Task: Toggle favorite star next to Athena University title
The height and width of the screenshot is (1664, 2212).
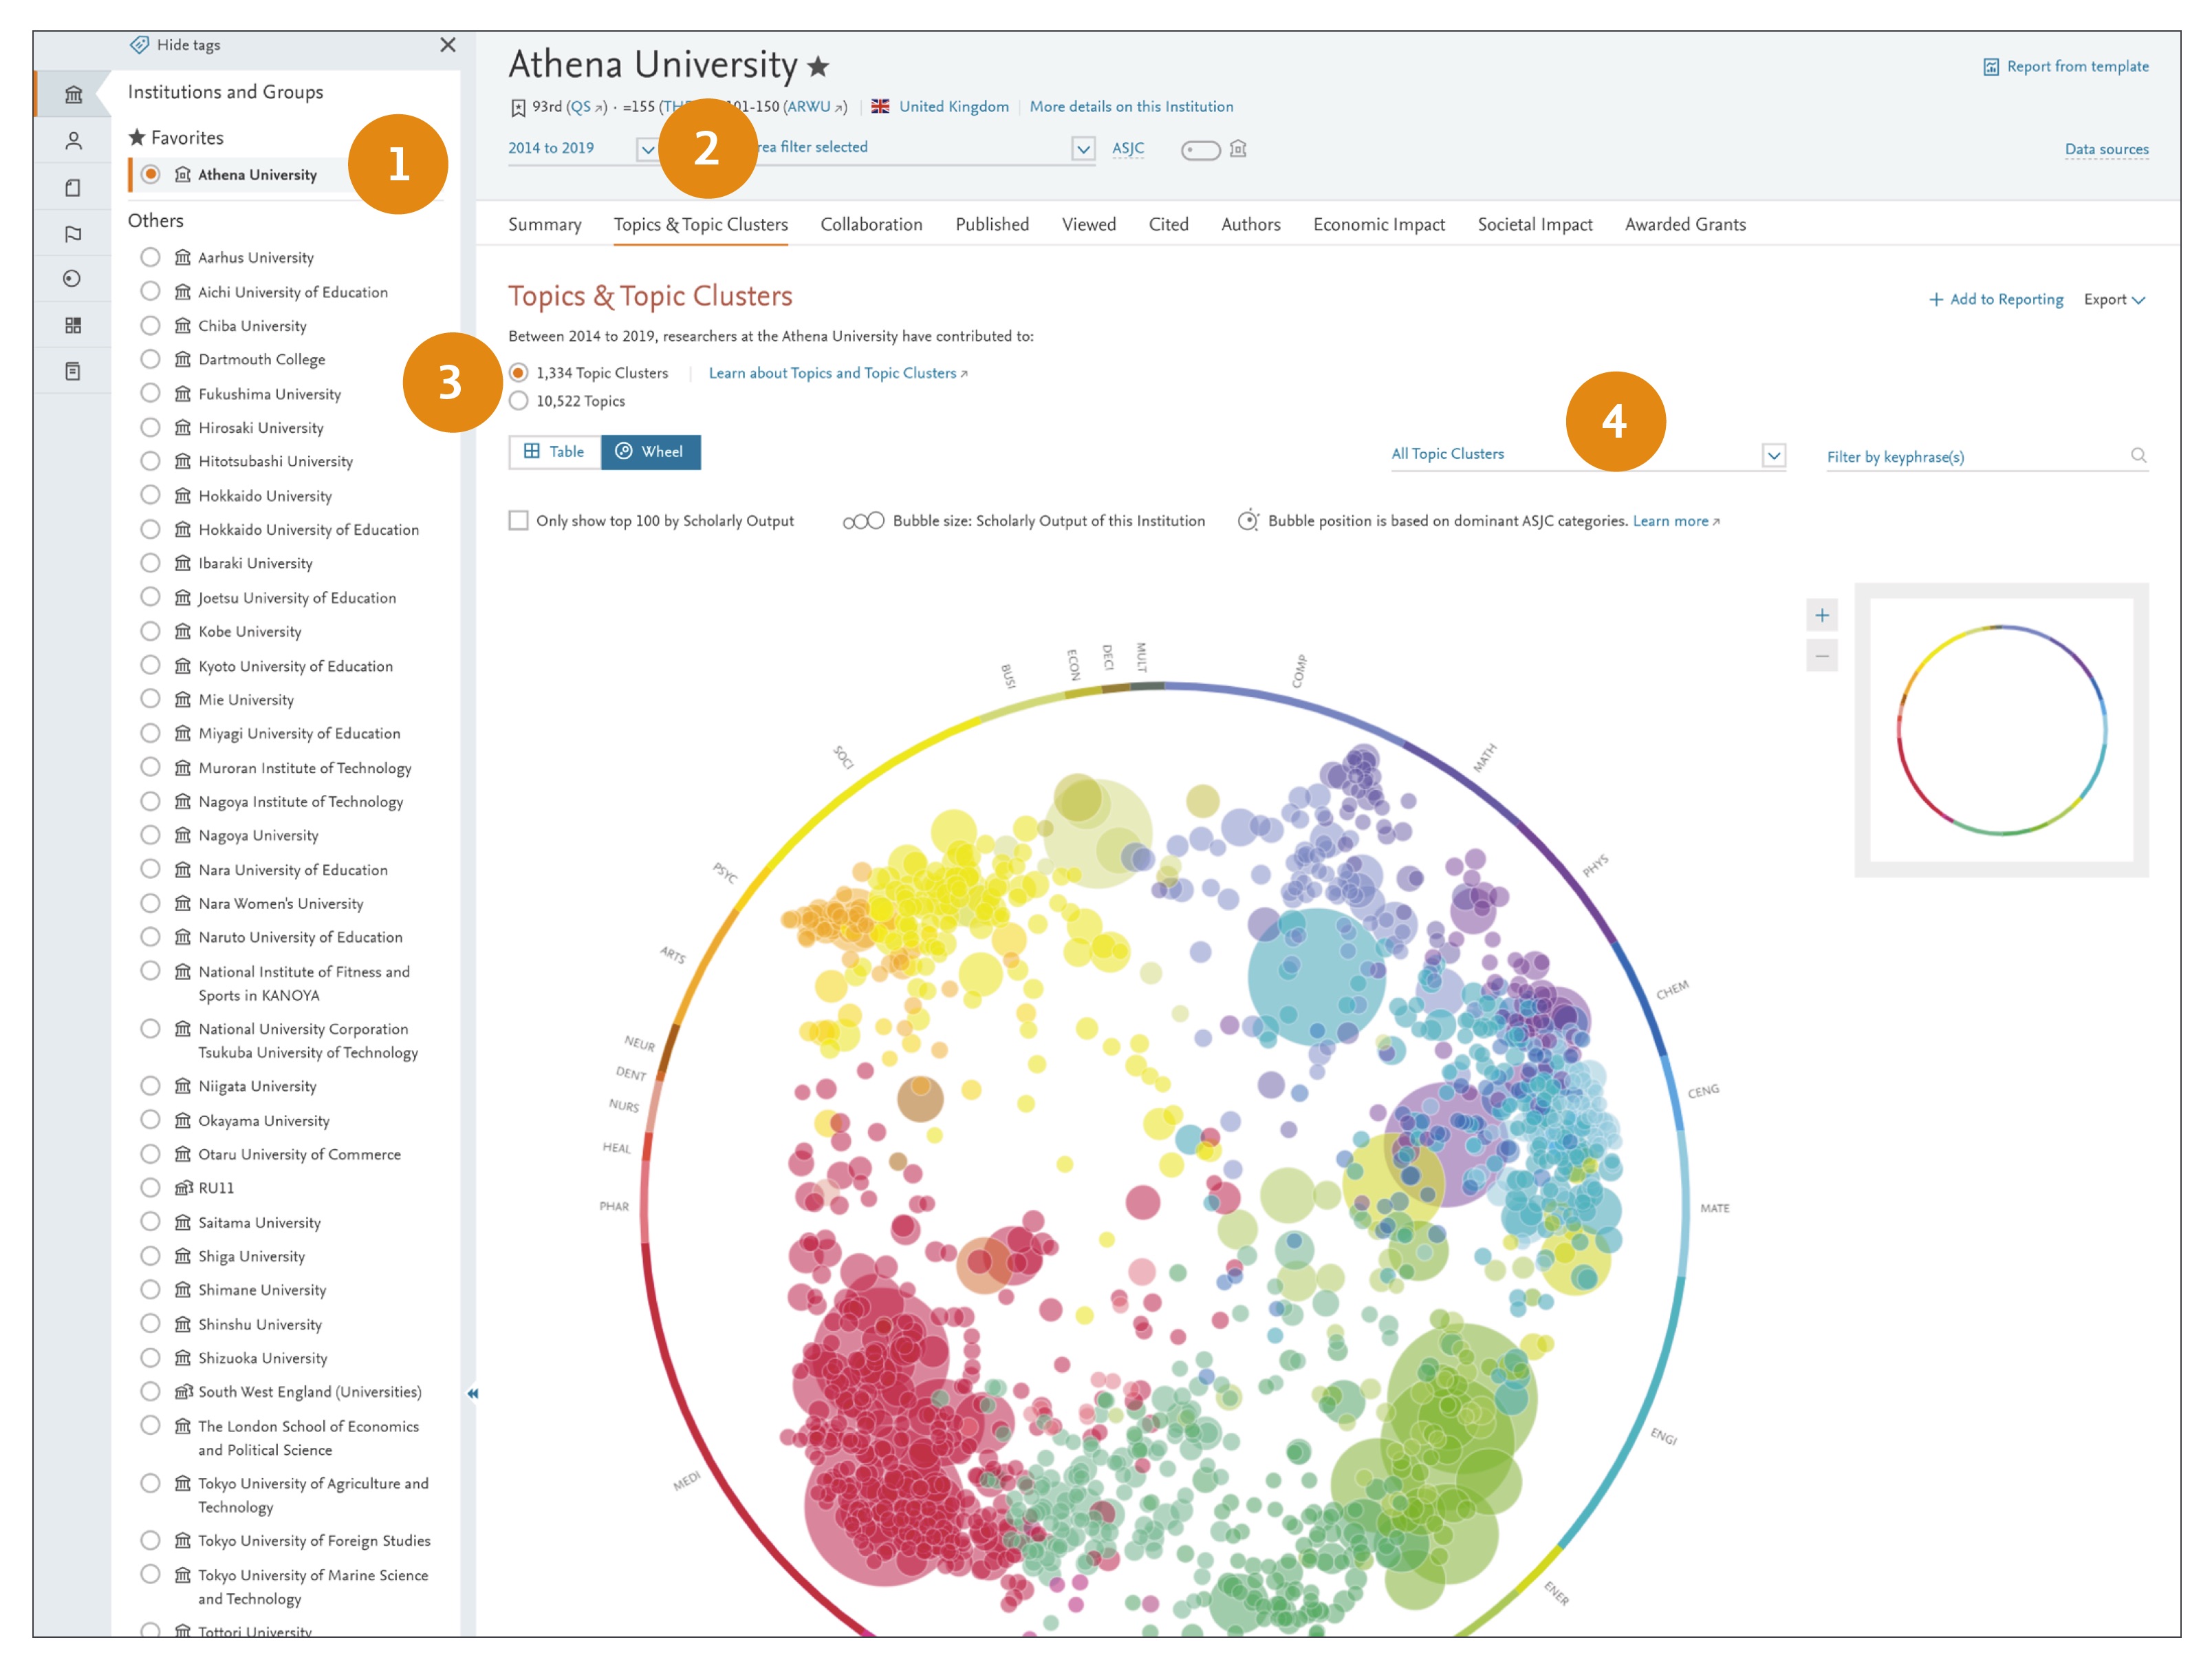Action: pyautogui.click(x=819, y=67)
